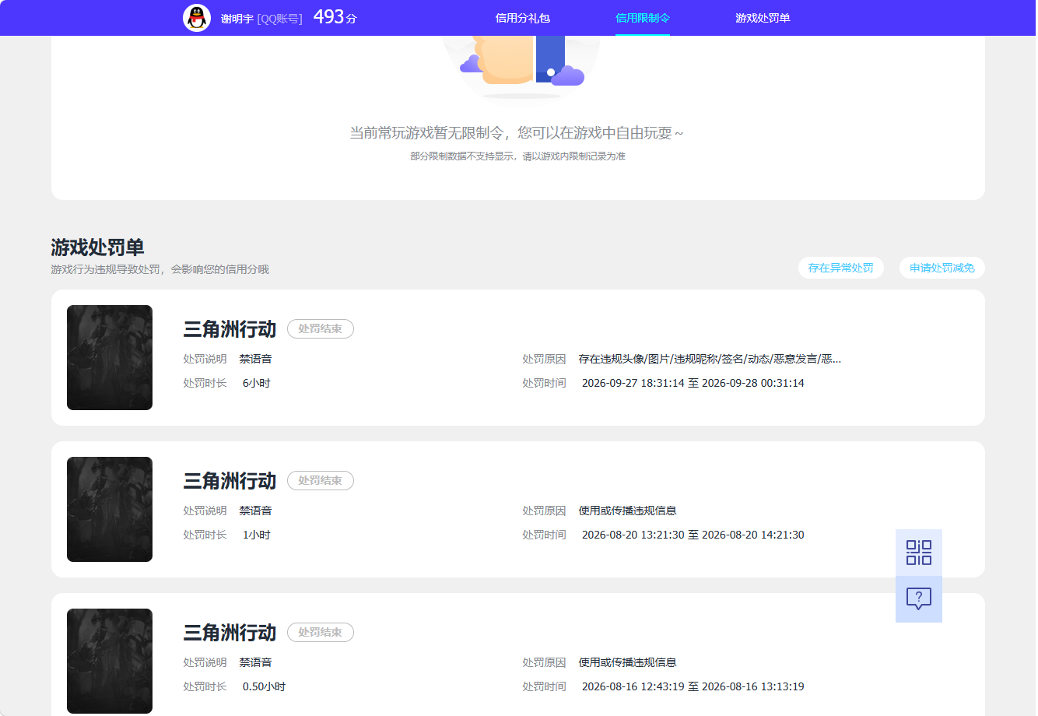Click 处罚结束 badge on the 0.50小时 penalty card
Viewport: 1038px width, 716px height.
coord(321,633)
